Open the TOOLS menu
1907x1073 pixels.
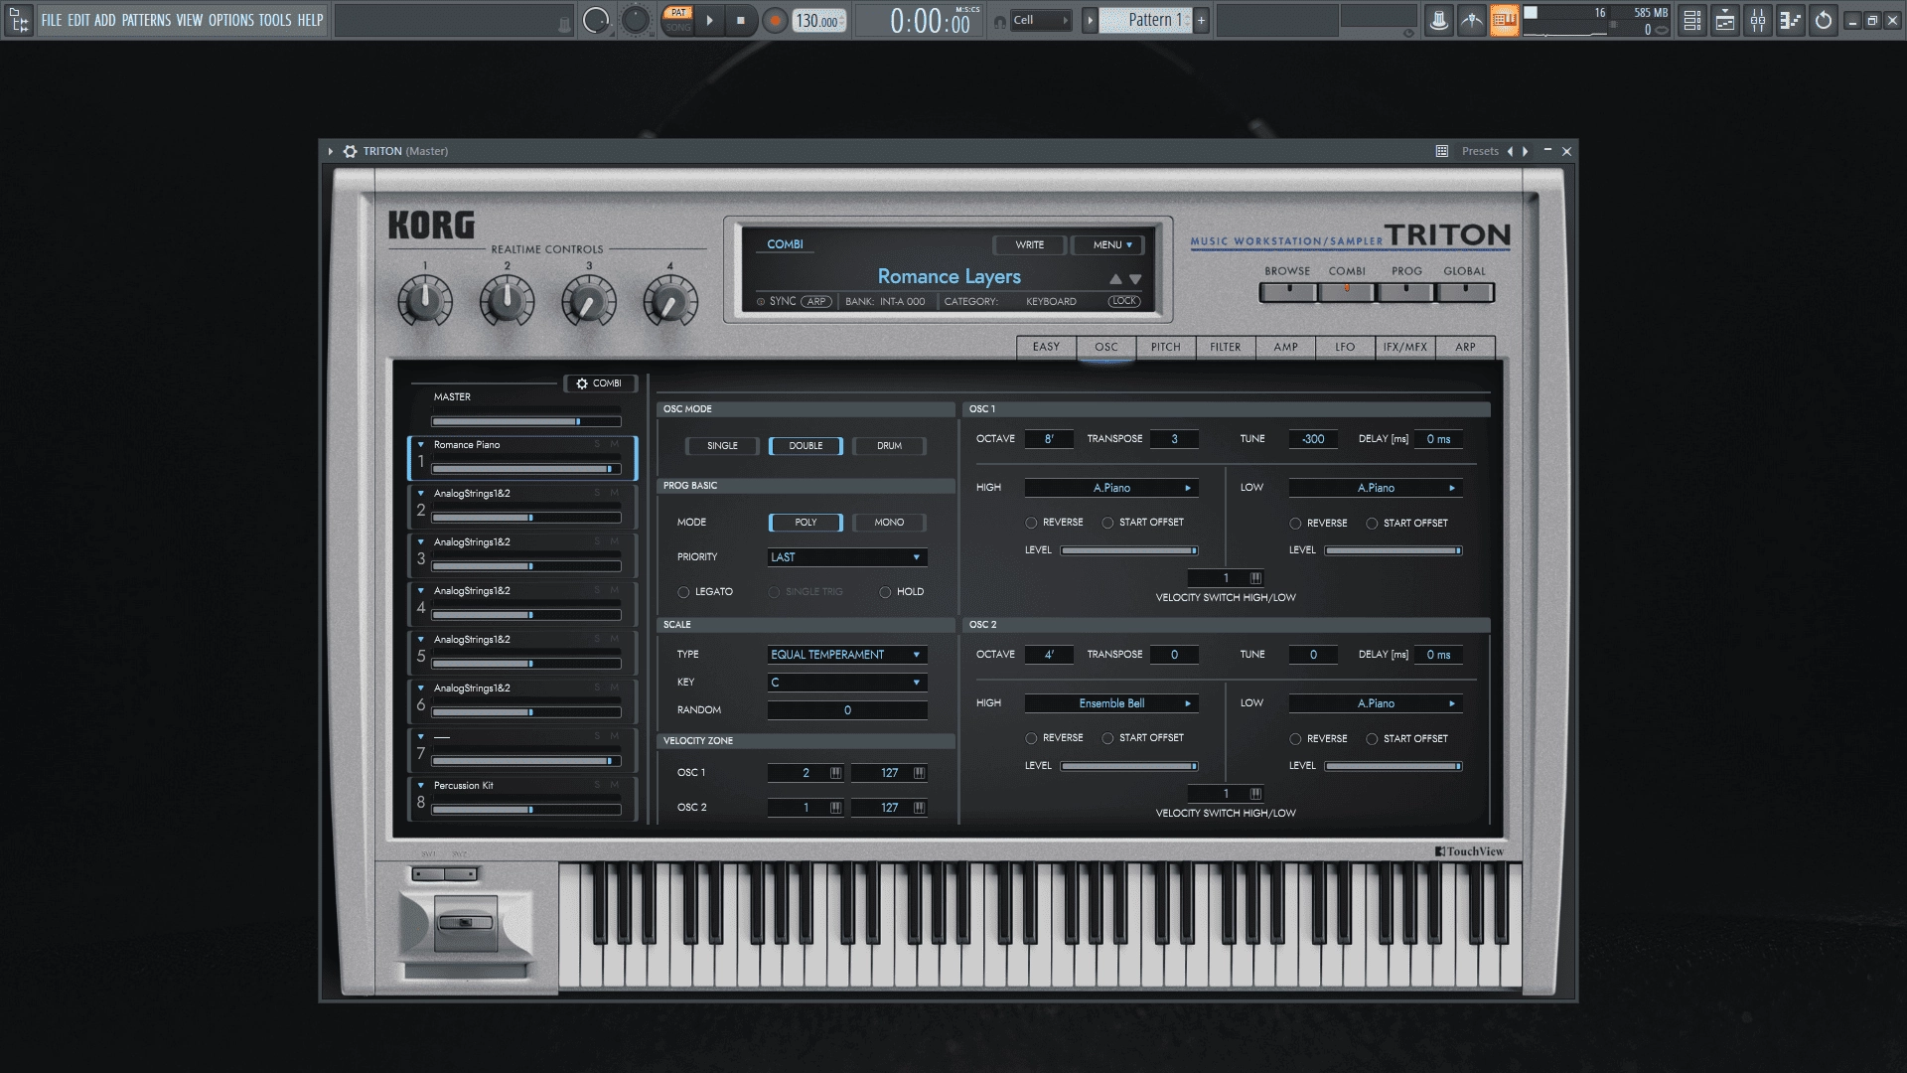point(275,20)
